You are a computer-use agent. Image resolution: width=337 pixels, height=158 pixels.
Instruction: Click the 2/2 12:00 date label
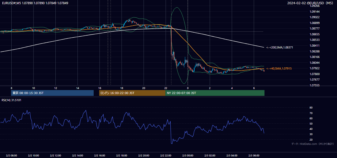click(55, 155)
